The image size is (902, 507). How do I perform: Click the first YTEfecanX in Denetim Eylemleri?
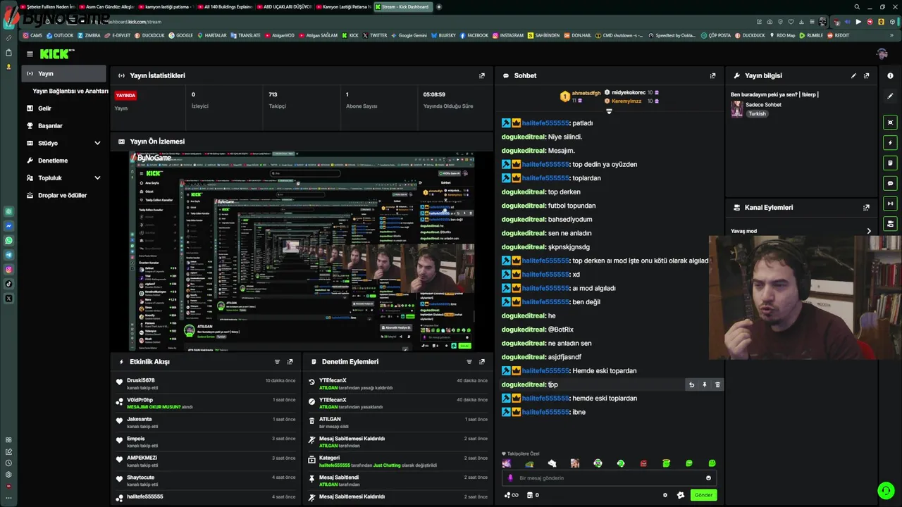click(333, 380)
